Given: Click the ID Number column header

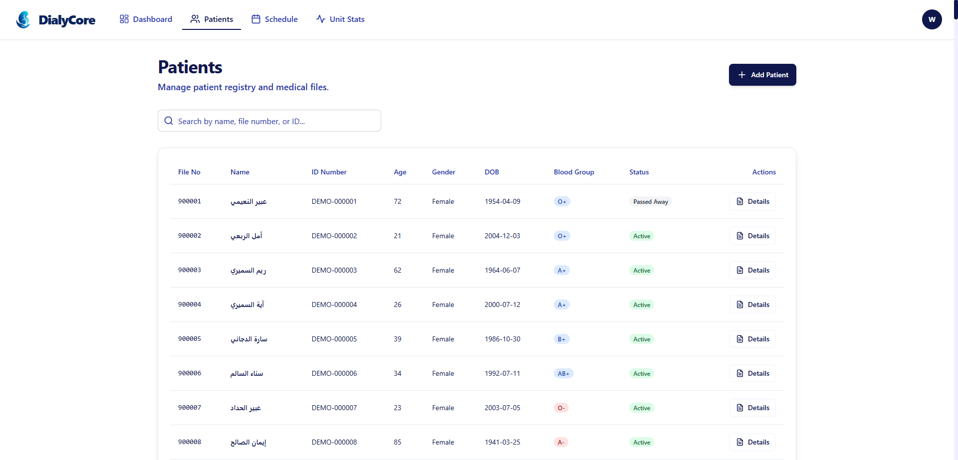Looking at the screenshot, I should click(x=329, y=172).
